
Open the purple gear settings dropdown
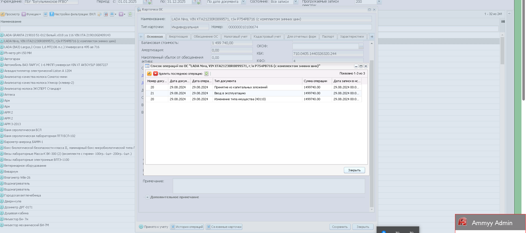point(122,14)
